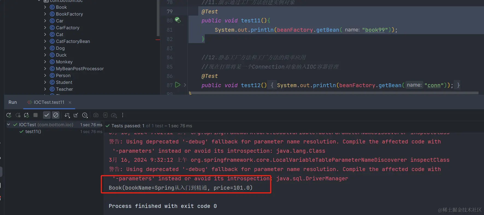
Task: Click test12 method name in editor
Action: coord(251,85)
